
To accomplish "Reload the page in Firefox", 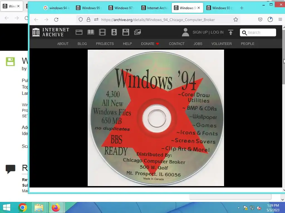I will [56, 20].
